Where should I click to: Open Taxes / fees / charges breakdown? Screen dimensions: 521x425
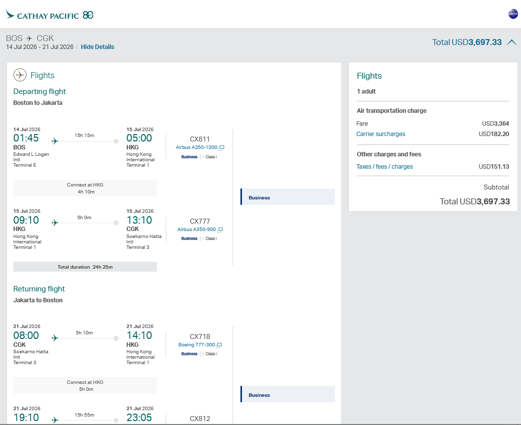pos(384,166)
